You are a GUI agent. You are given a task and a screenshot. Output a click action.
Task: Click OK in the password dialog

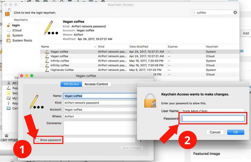235,132
